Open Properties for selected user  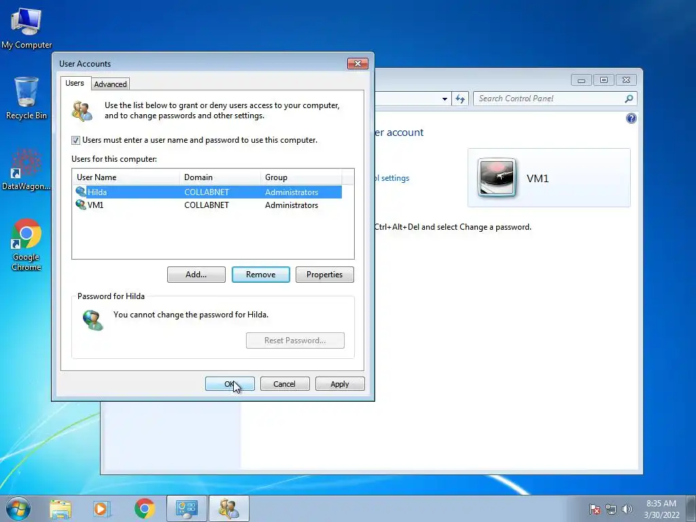324,275
